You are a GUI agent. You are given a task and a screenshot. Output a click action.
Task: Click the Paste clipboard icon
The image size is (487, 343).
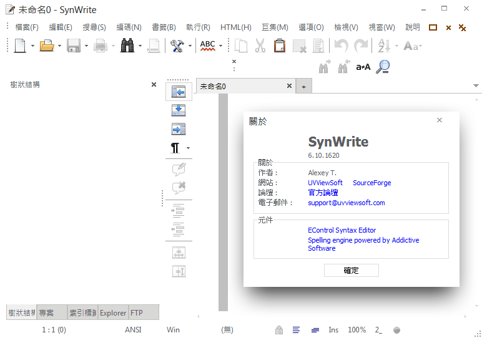[280, 46]
